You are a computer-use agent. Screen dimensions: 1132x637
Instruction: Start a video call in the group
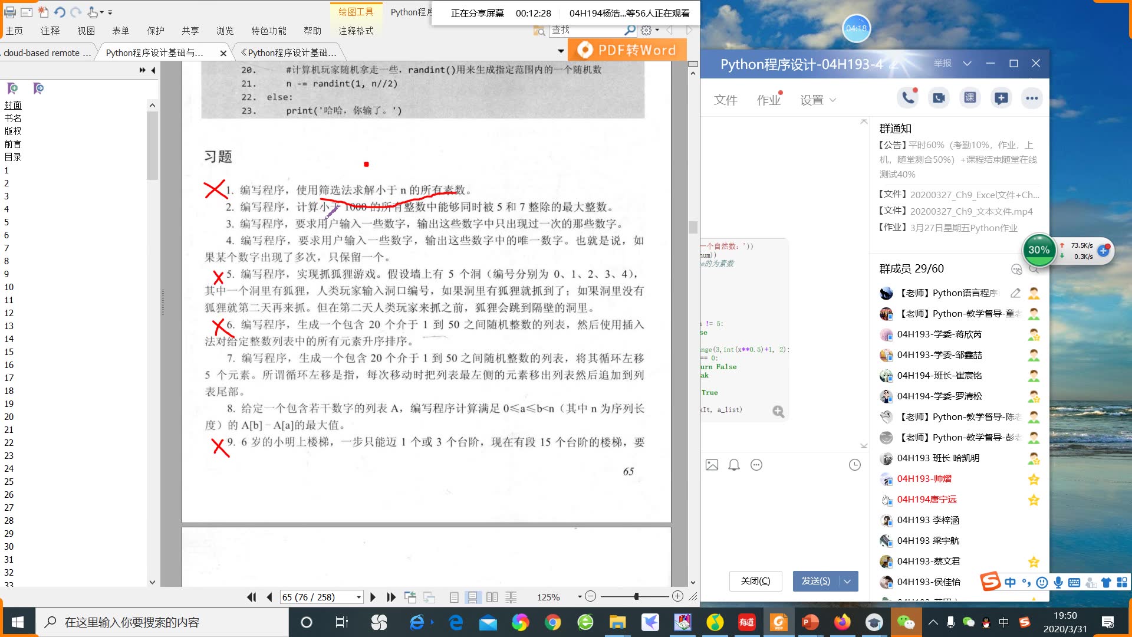[939, 98]
